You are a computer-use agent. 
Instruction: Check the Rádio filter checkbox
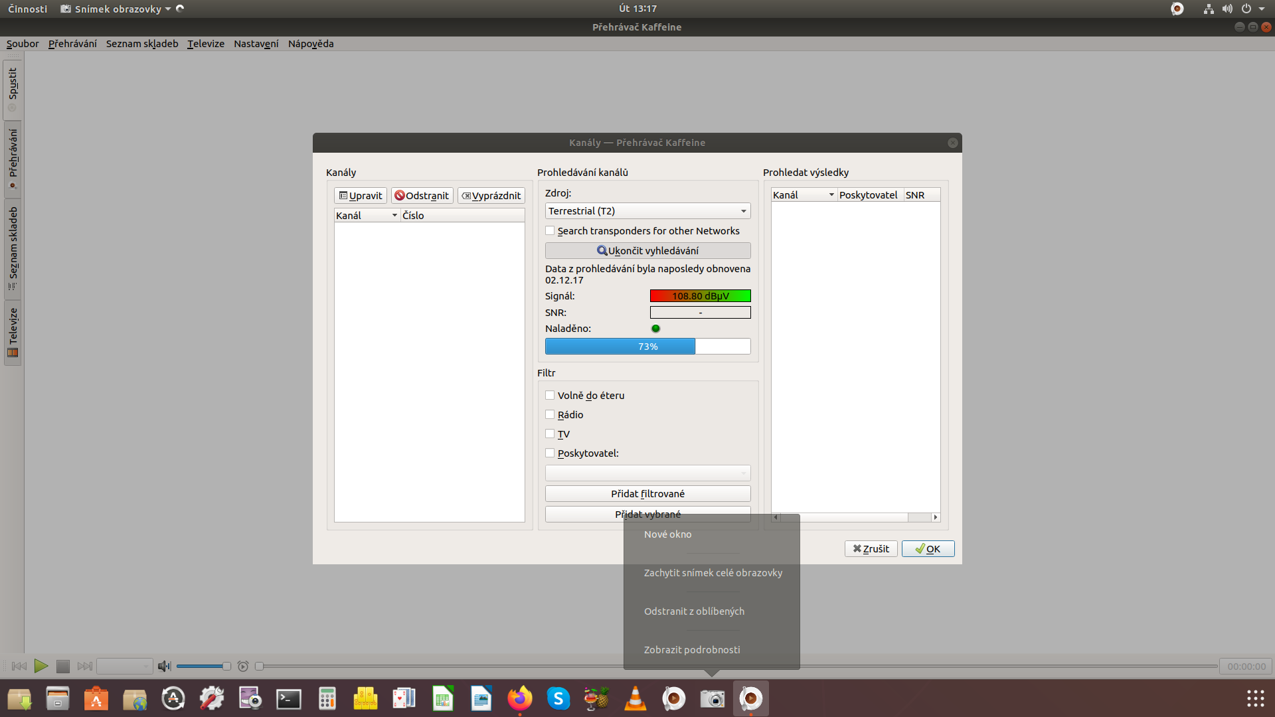click(x=550, y=415)
